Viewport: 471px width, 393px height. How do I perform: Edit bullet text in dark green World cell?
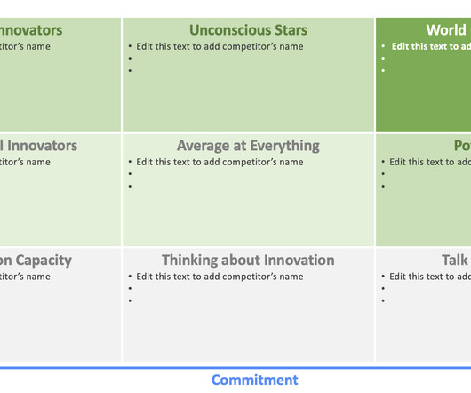pyautogui.click(x=431, y=46)
